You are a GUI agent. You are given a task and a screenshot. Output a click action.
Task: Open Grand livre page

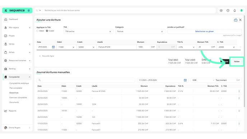[14, 93]
